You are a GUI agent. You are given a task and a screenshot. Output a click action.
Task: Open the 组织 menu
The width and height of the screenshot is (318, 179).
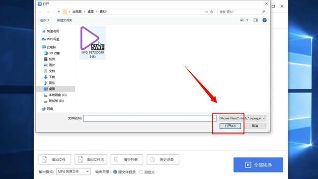45,20
